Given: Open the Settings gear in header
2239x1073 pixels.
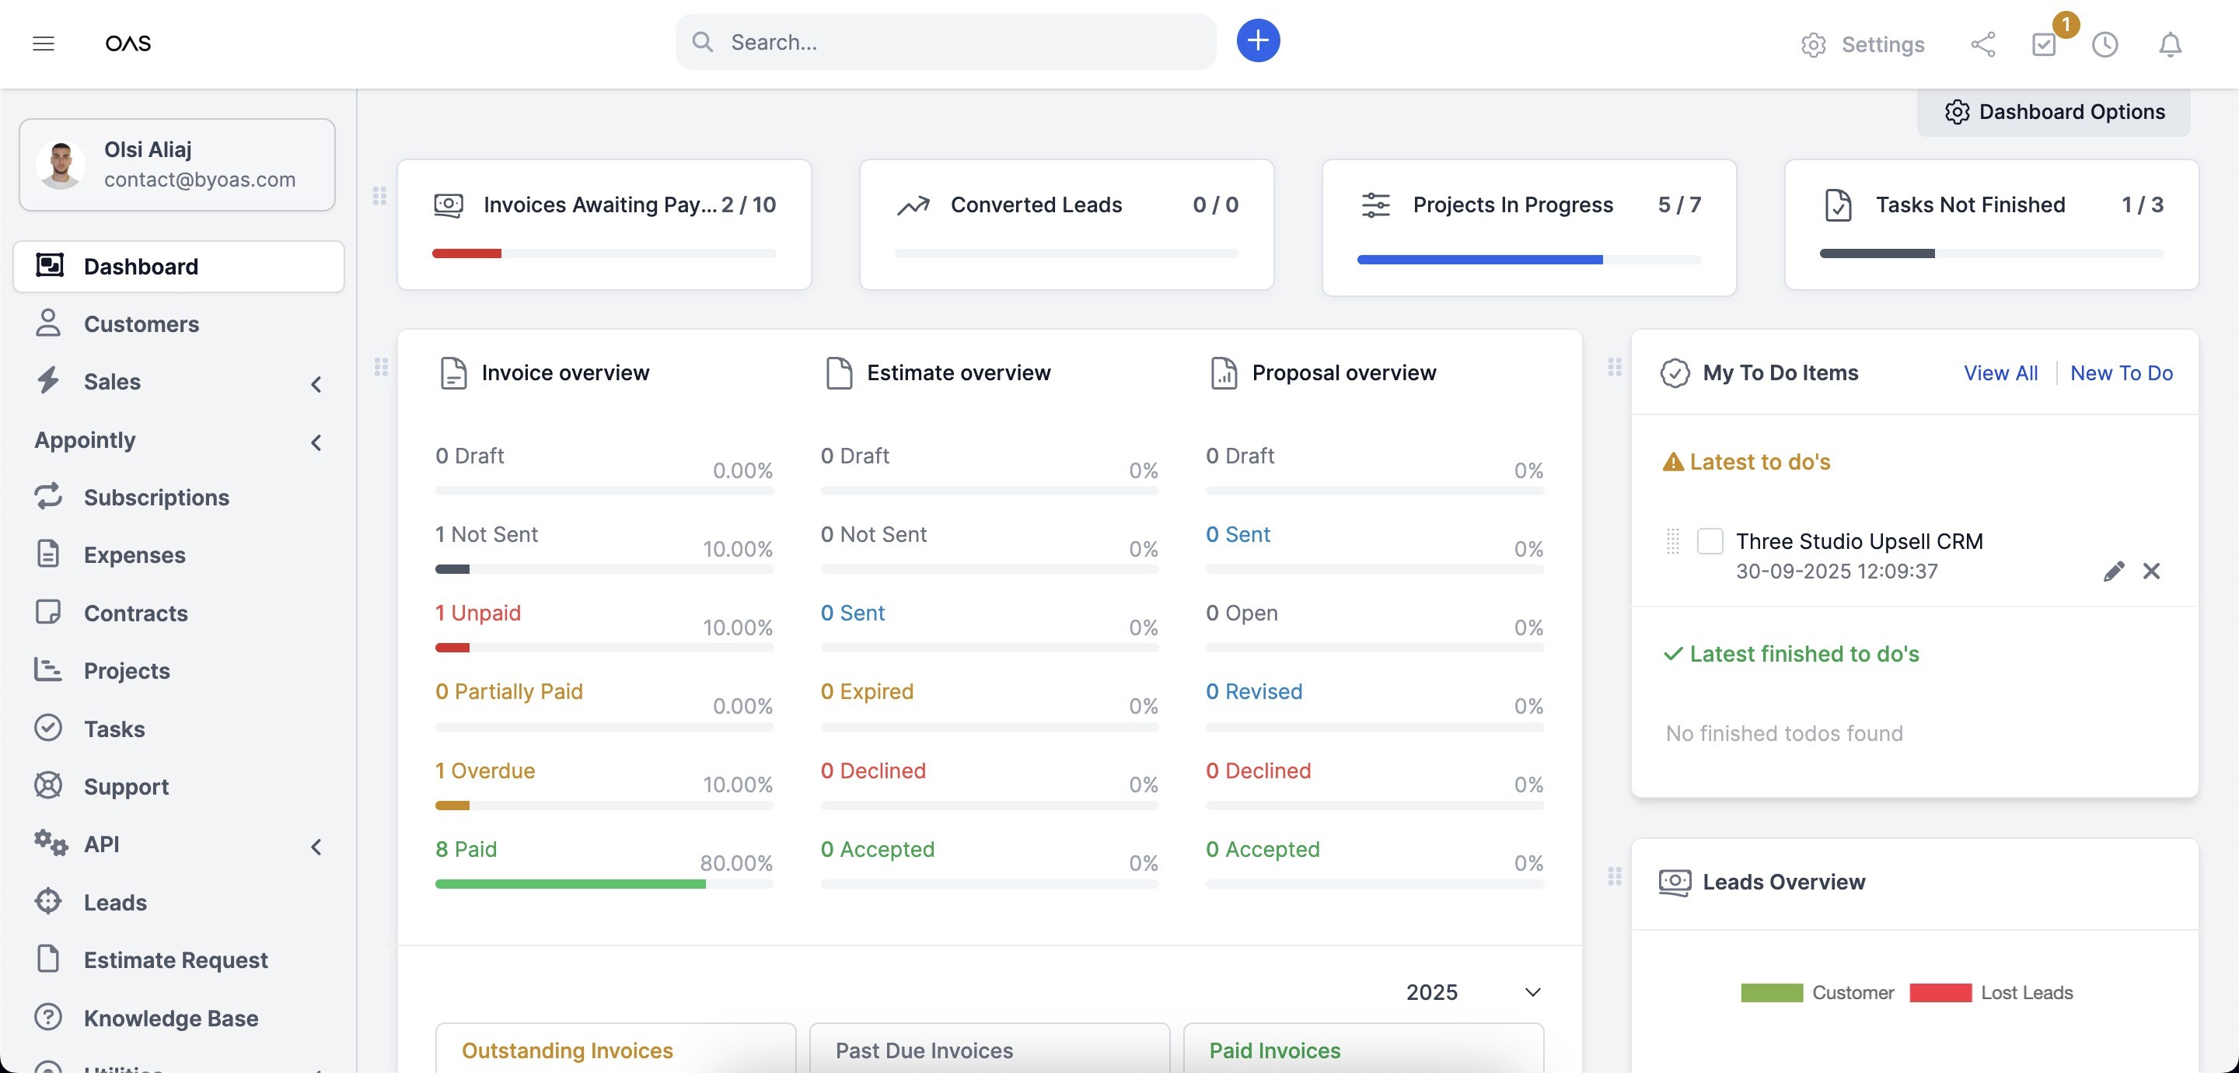Looking at the screenshot, I should (x=1863, y=44).
